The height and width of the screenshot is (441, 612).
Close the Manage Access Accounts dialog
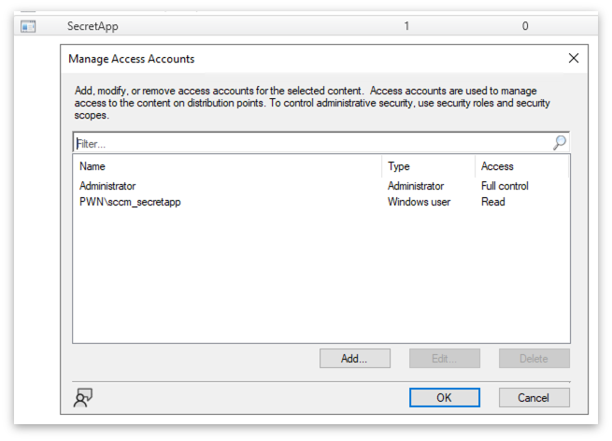coord(574,58)
